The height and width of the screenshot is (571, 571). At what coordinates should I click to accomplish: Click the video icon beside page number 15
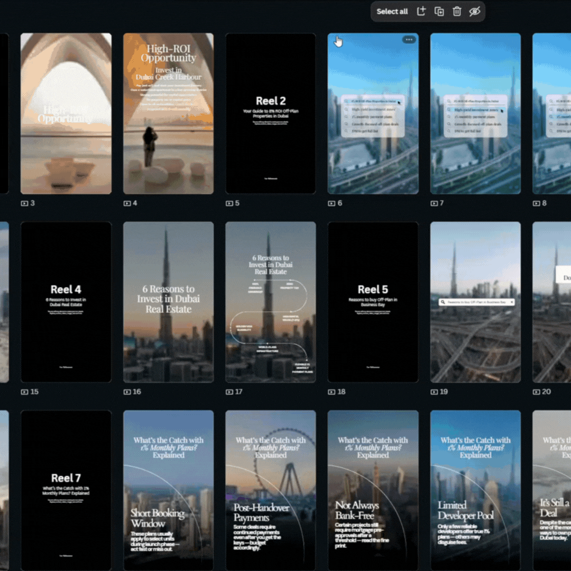pos(24,392)
